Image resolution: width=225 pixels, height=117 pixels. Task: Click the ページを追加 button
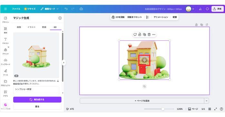(x=142, y=101)
